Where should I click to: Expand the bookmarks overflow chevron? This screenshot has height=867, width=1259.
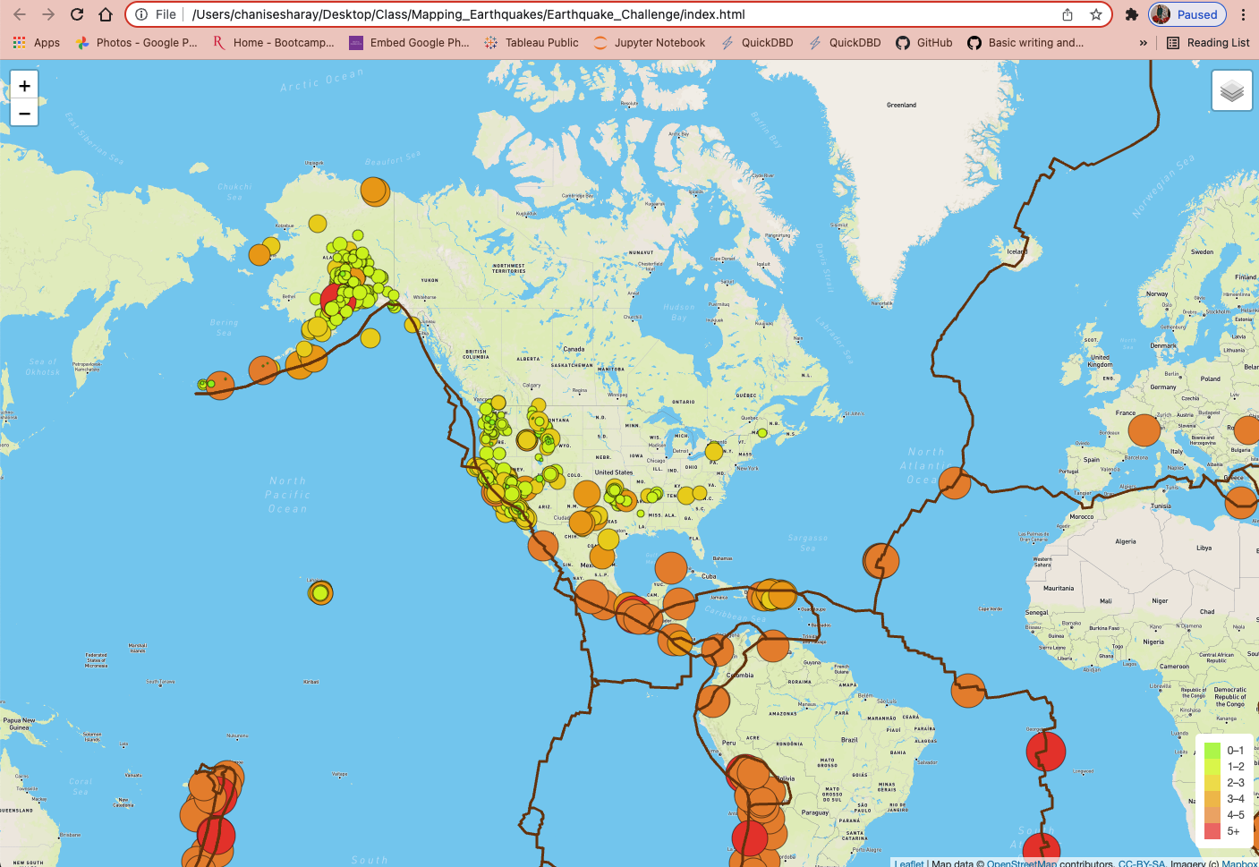pyautogui.click(x=1144, y=42)
